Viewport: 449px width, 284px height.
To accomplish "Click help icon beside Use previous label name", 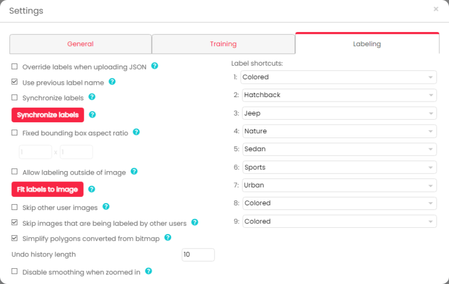I will pos(112,82).
